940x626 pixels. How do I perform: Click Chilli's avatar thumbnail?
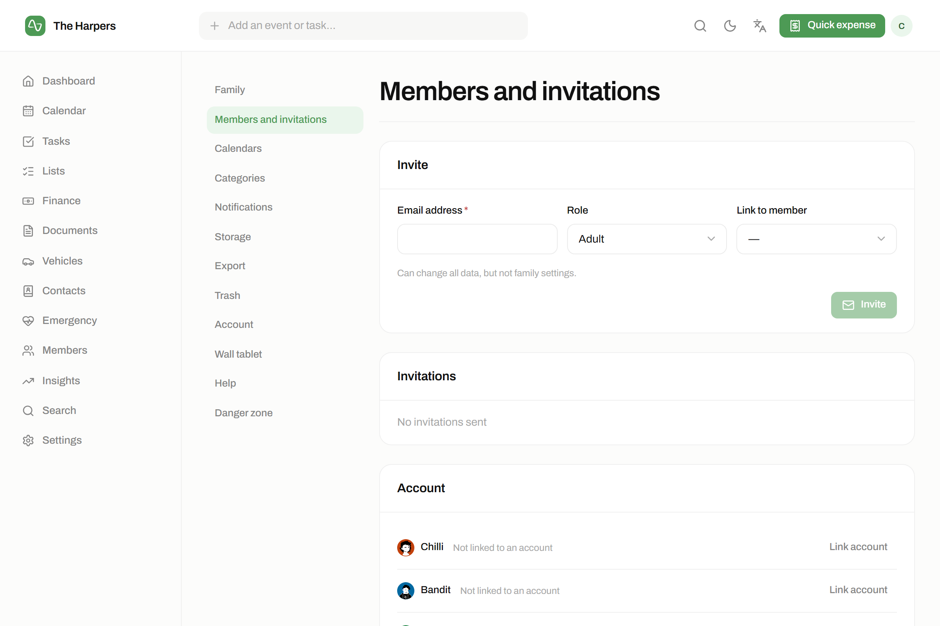pyautogui.click(x=406, y=548)
